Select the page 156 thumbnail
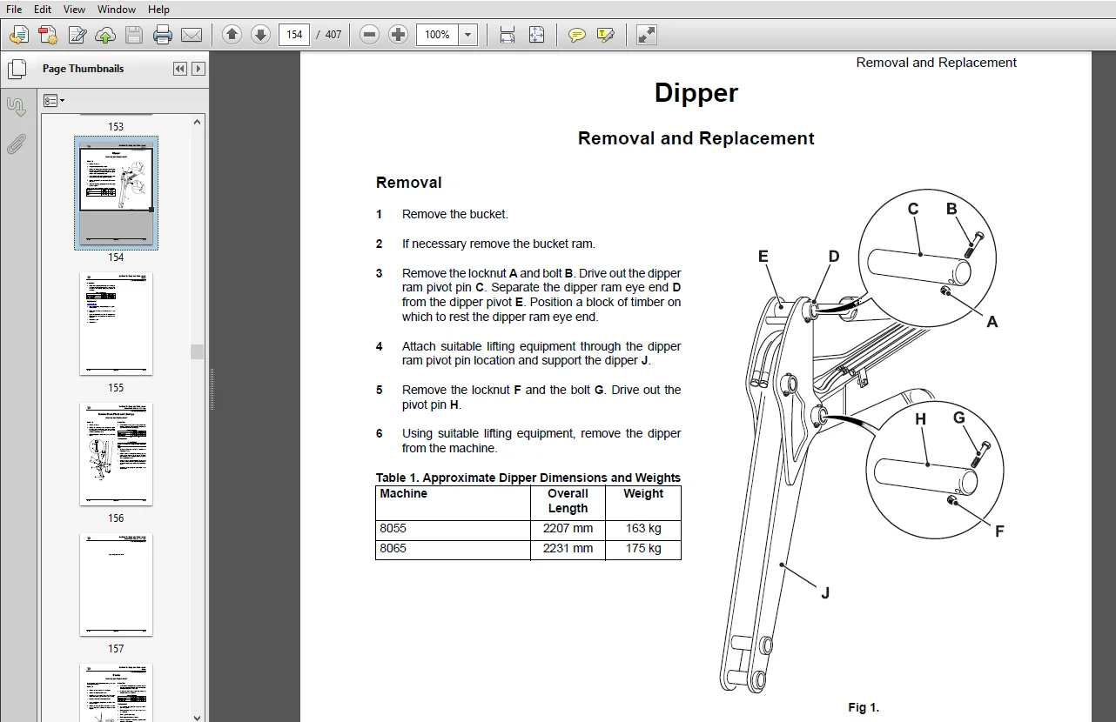1116x722 pixels. 116,454
